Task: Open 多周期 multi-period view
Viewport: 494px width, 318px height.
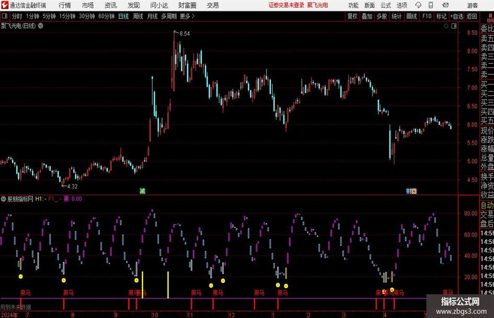Action: (x=169, y=16)
